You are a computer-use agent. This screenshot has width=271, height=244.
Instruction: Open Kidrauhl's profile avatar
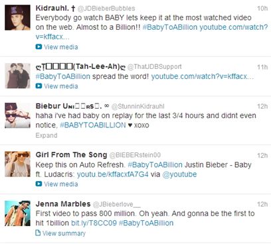[17, 17]
